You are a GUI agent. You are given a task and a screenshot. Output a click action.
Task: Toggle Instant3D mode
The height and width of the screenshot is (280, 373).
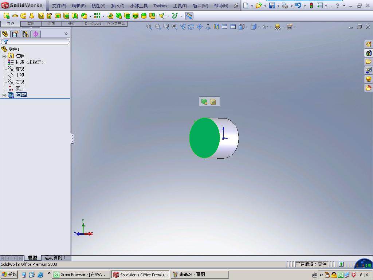189,16
